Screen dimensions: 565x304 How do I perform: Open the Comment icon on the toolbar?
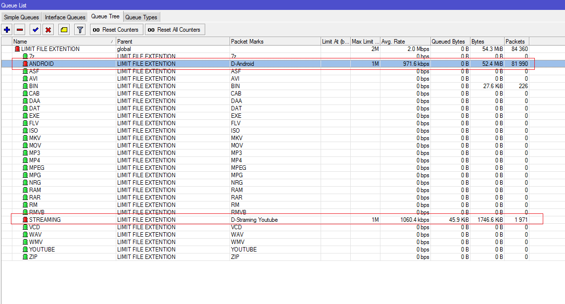click(x=63, y=29)
